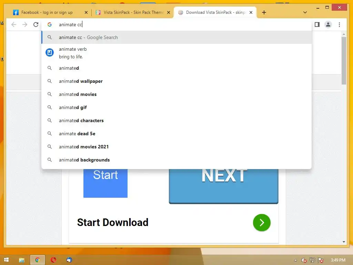Maximize the Chrome window
The image size is (353, 265).
327,8
